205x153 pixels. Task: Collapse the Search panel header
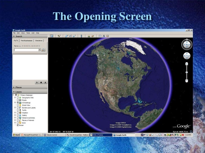pyautogui.click(x=30, y=36)
